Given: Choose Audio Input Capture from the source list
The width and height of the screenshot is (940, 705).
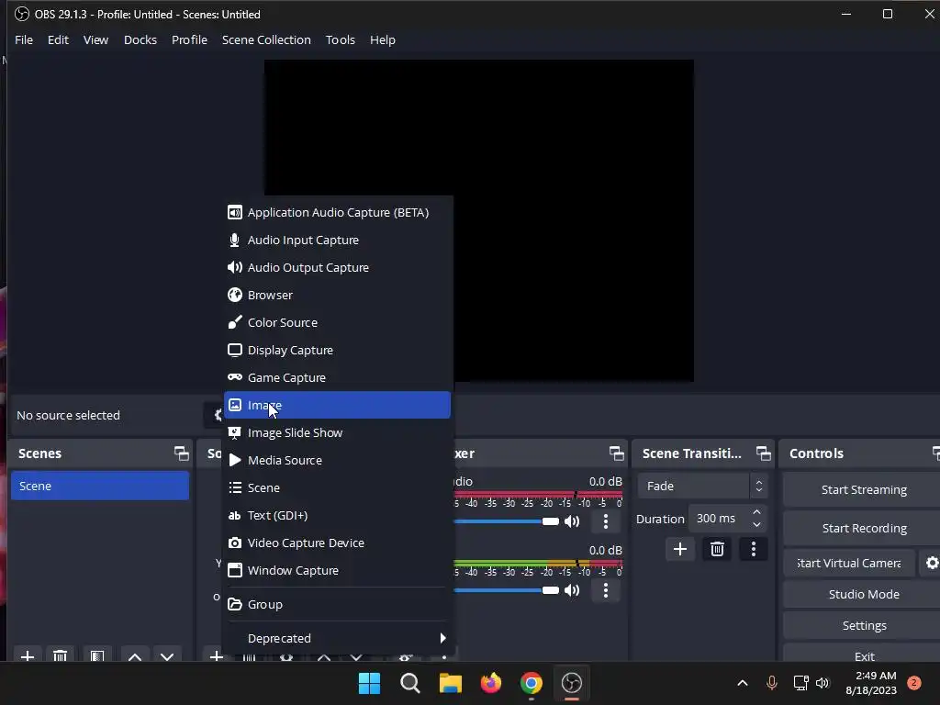Looking at the screenshot, I should 337,240.
